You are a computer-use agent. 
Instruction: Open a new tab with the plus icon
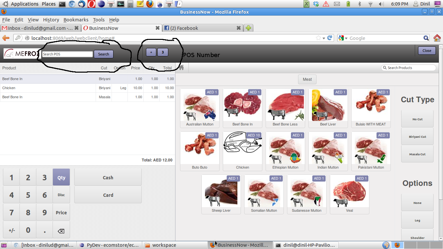pos(248,28)
